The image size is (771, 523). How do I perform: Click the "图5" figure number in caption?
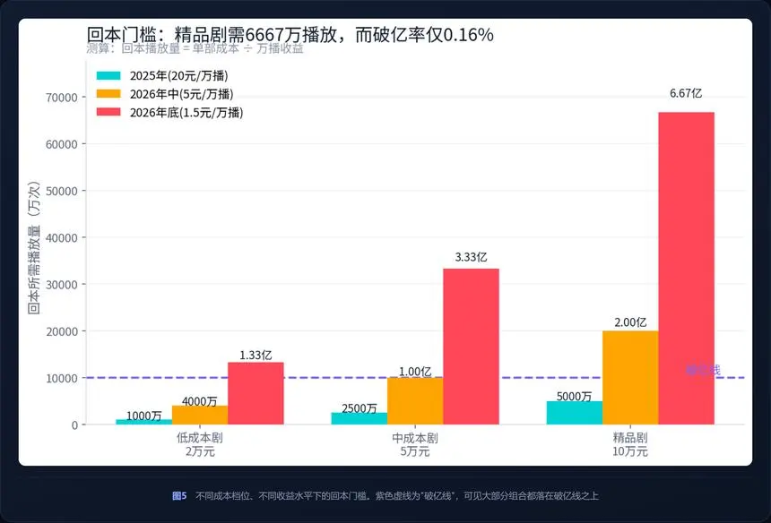179,496
